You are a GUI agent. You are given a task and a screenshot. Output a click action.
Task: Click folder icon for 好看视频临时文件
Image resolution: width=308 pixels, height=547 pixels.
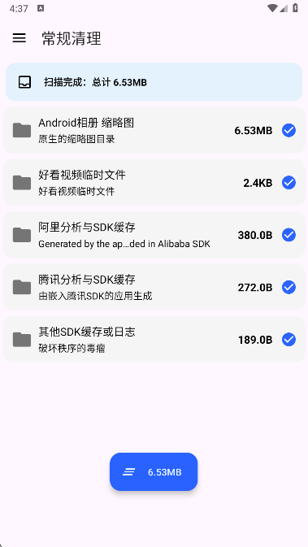coord(22,182)
